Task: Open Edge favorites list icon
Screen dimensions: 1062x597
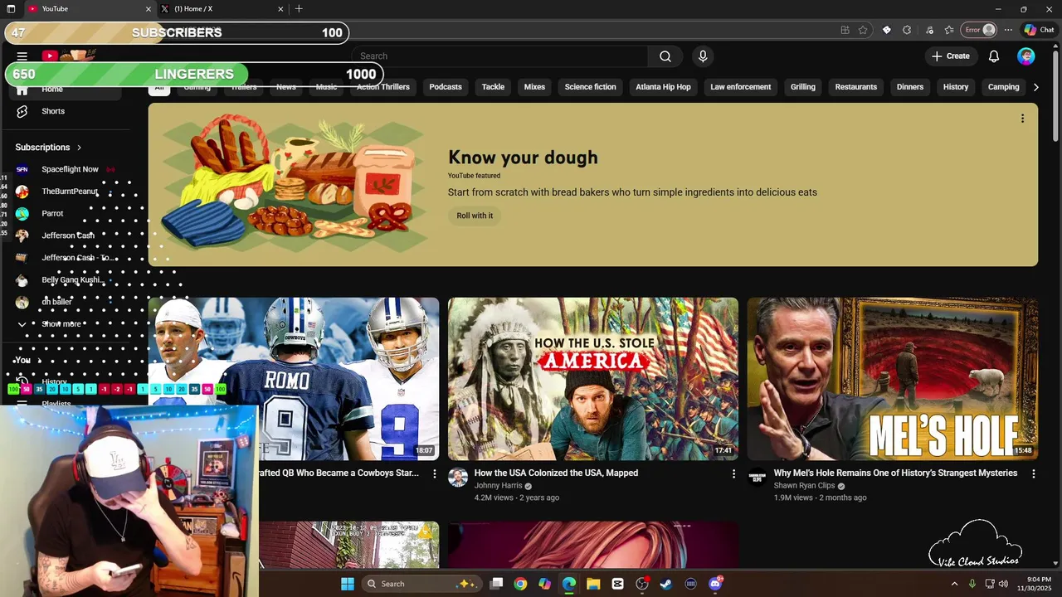Action: pos(949,30)
